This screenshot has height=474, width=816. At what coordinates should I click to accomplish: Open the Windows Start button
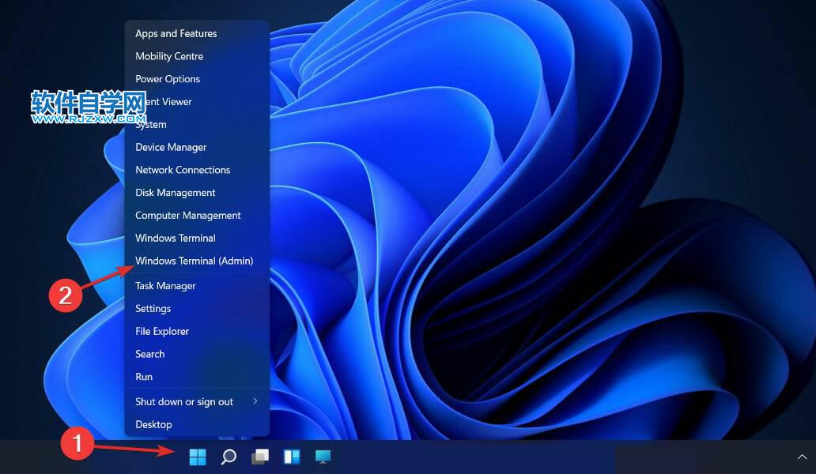198,457
